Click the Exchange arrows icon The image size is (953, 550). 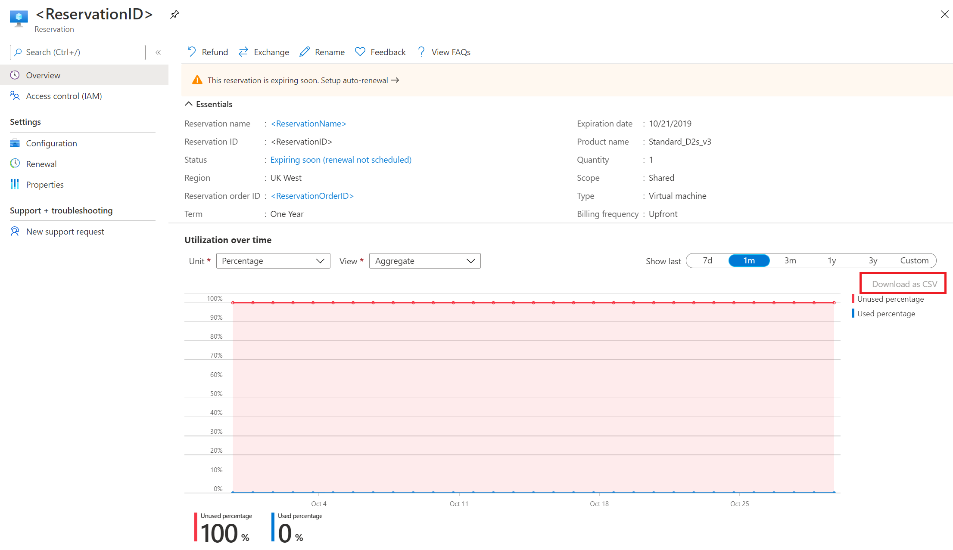pos(243,52)
